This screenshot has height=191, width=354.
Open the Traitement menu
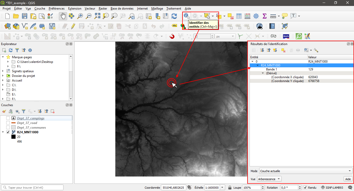tap(174, 9)
